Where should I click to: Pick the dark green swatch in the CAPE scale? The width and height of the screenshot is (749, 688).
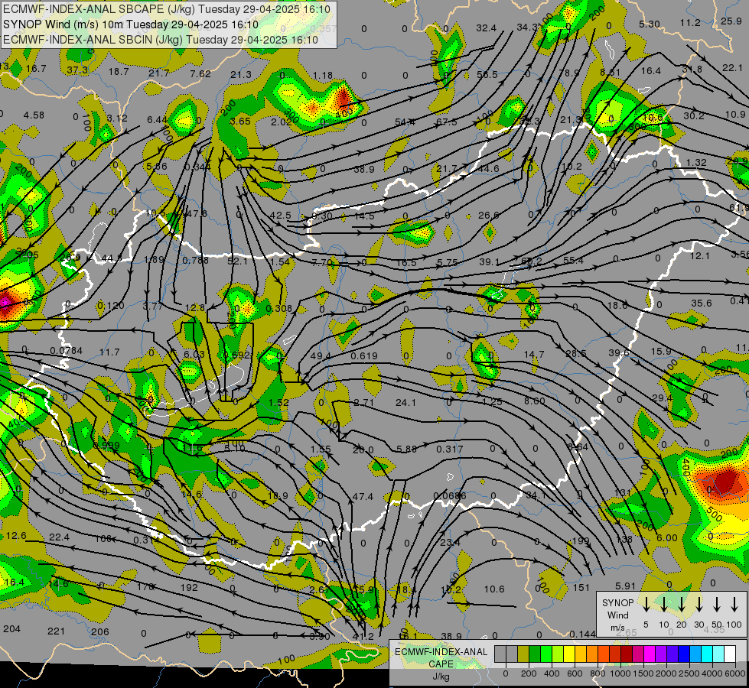(x=535, y=654)
